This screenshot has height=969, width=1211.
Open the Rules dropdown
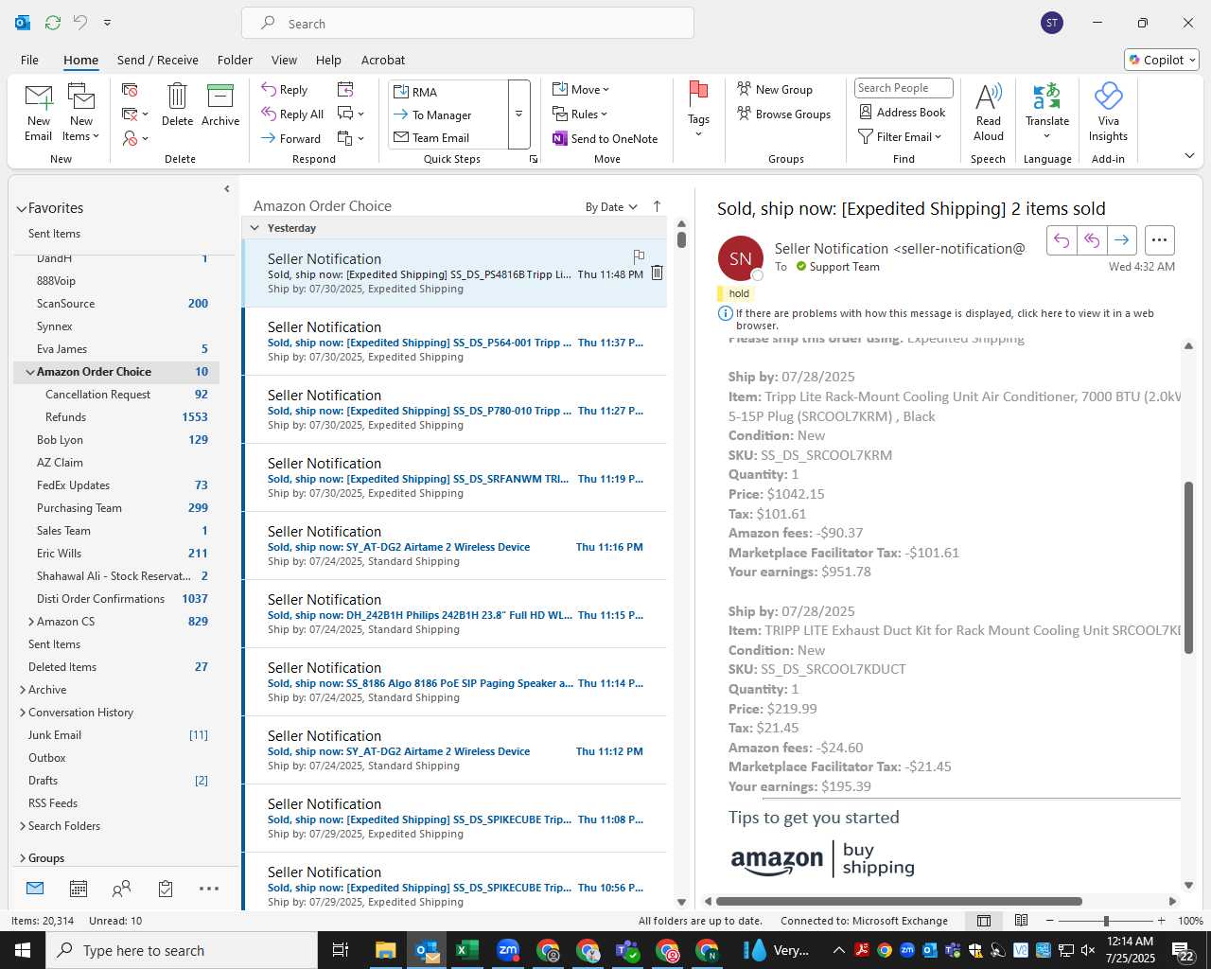coord(580,114)
